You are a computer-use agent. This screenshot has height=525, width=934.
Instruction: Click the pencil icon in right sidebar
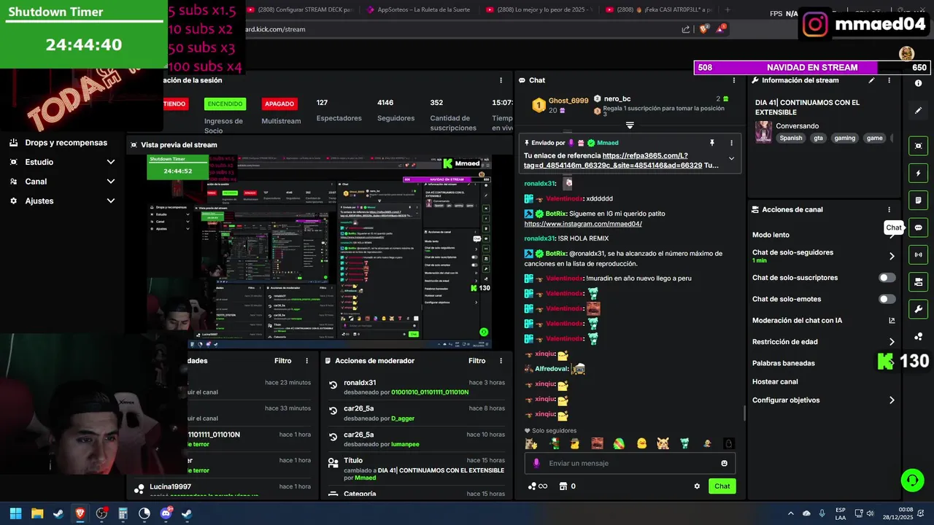[x=918, y=110]
